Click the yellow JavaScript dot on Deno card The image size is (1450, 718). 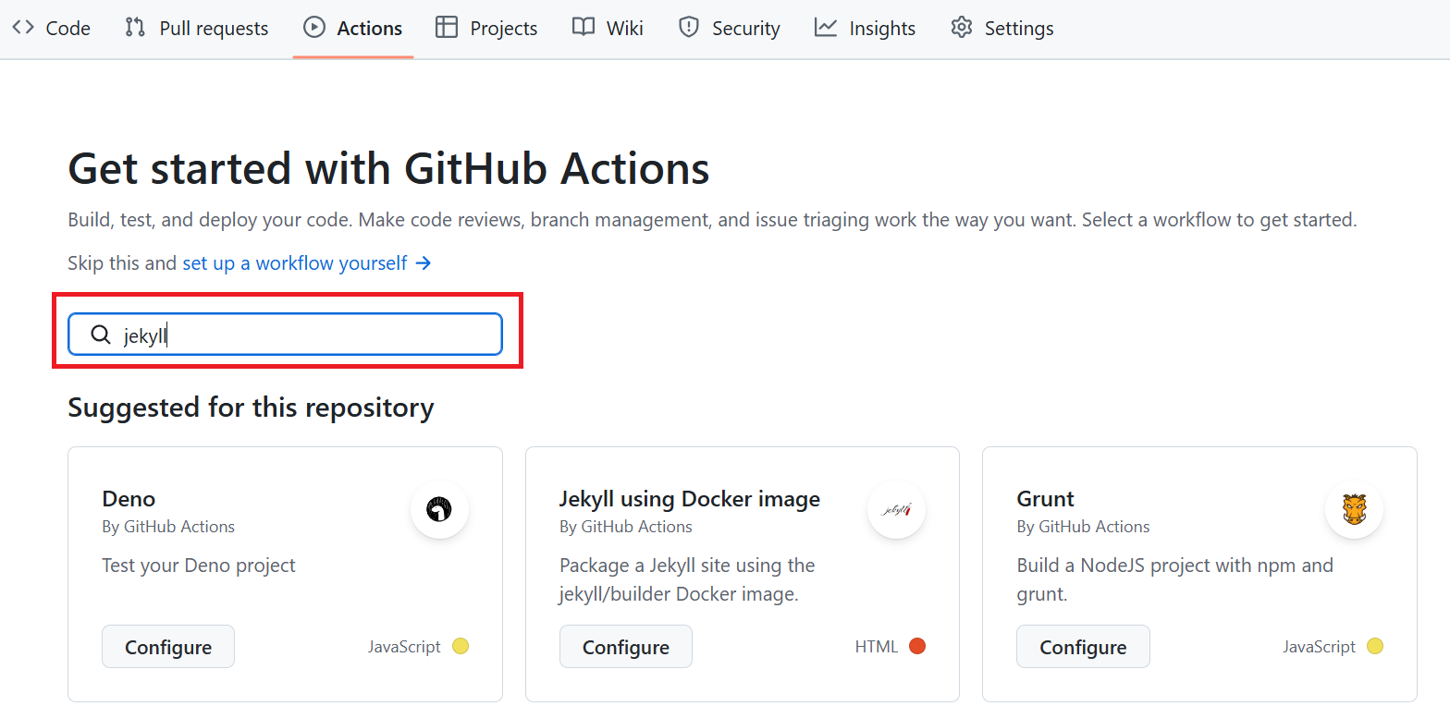click(x=461, y=646)
